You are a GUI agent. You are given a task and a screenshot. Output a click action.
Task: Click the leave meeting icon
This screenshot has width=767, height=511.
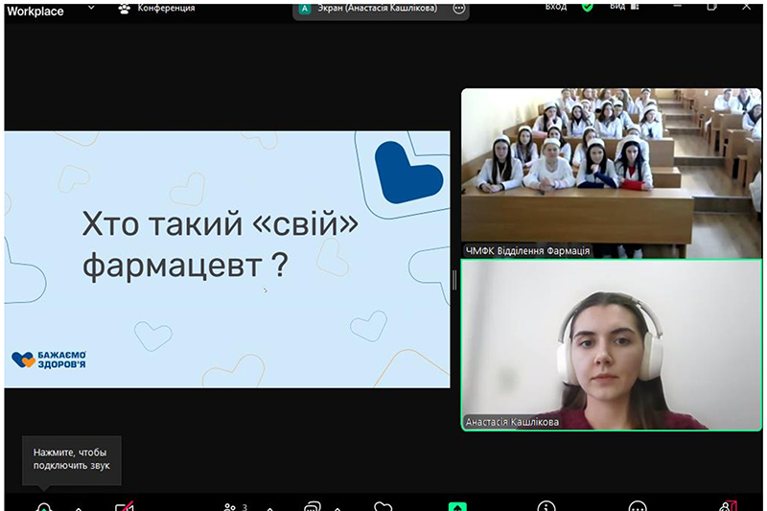729,507
